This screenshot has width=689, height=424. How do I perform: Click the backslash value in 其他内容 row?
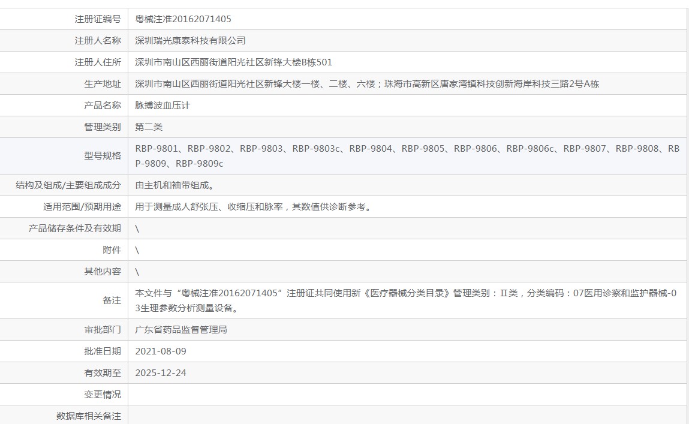click(137, 272)
